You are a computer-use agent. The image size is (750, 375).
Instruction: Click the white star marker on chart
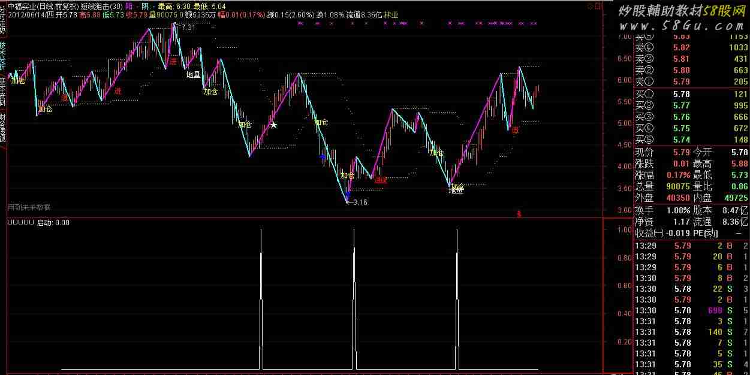click(273, 125)
